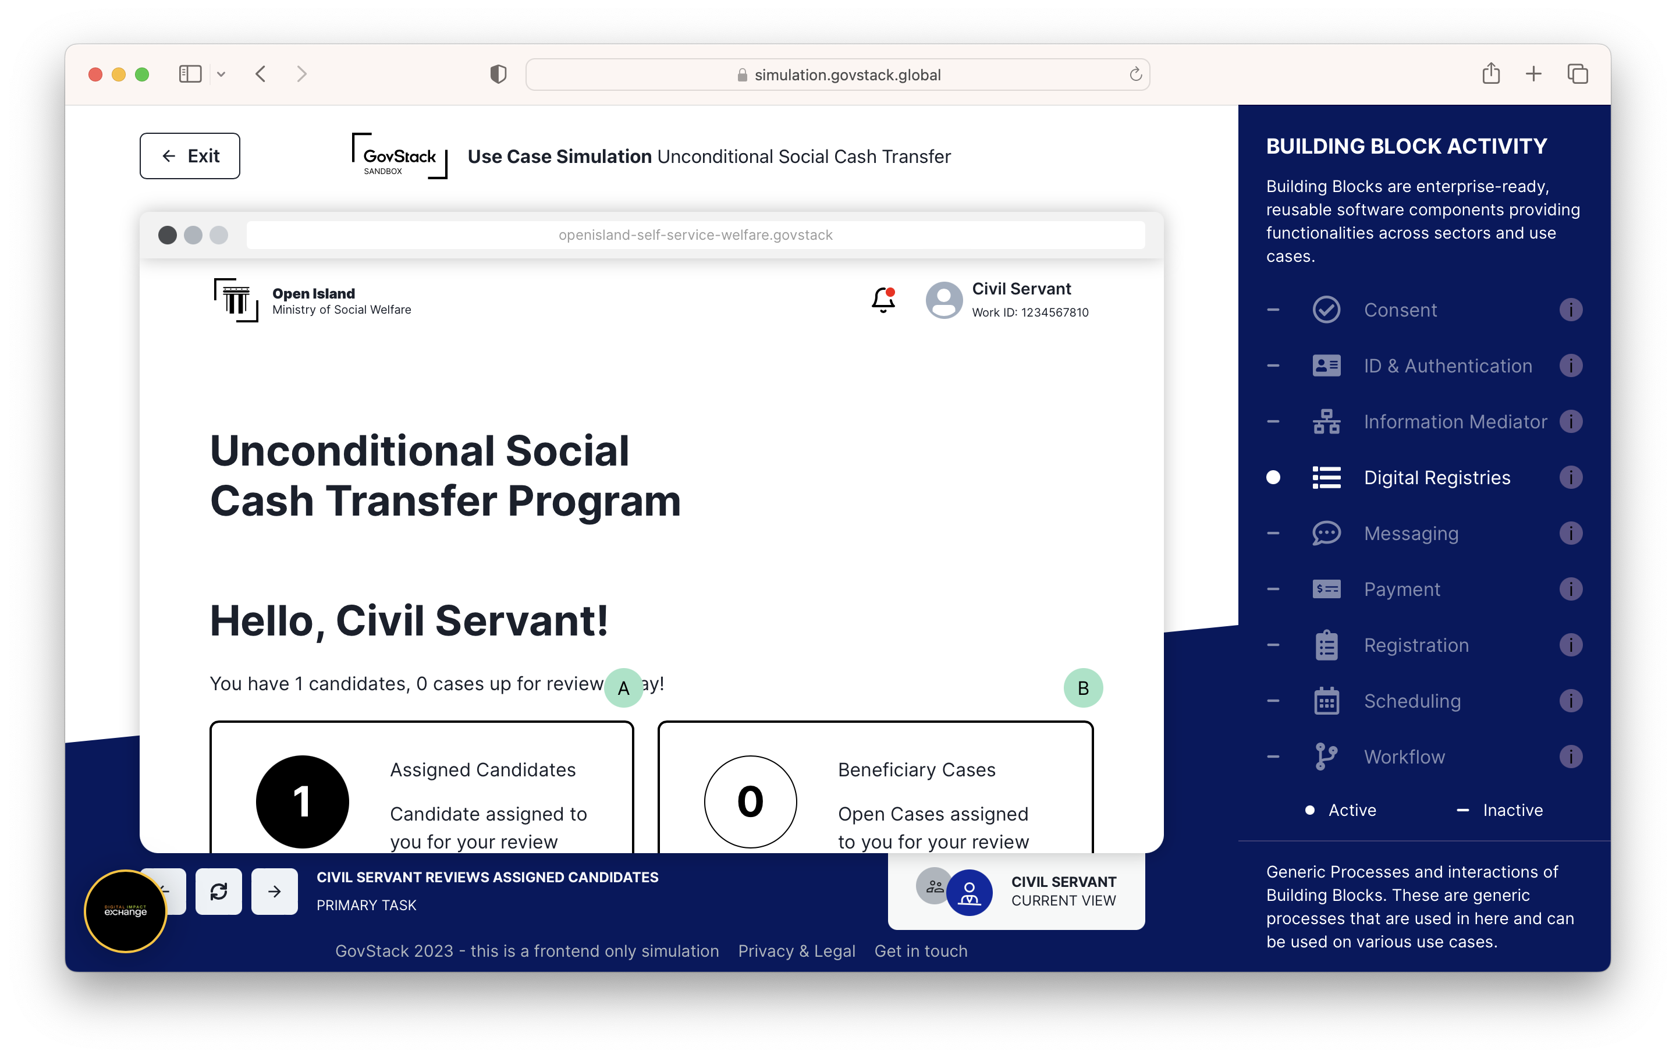Click the Exit button
1676x1058 pixels.
tap(190, 155)
